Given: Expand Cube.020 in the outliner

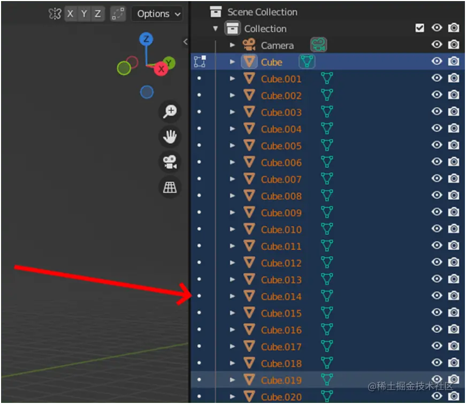Looking at the screenshot, I should tap(232, 396).
